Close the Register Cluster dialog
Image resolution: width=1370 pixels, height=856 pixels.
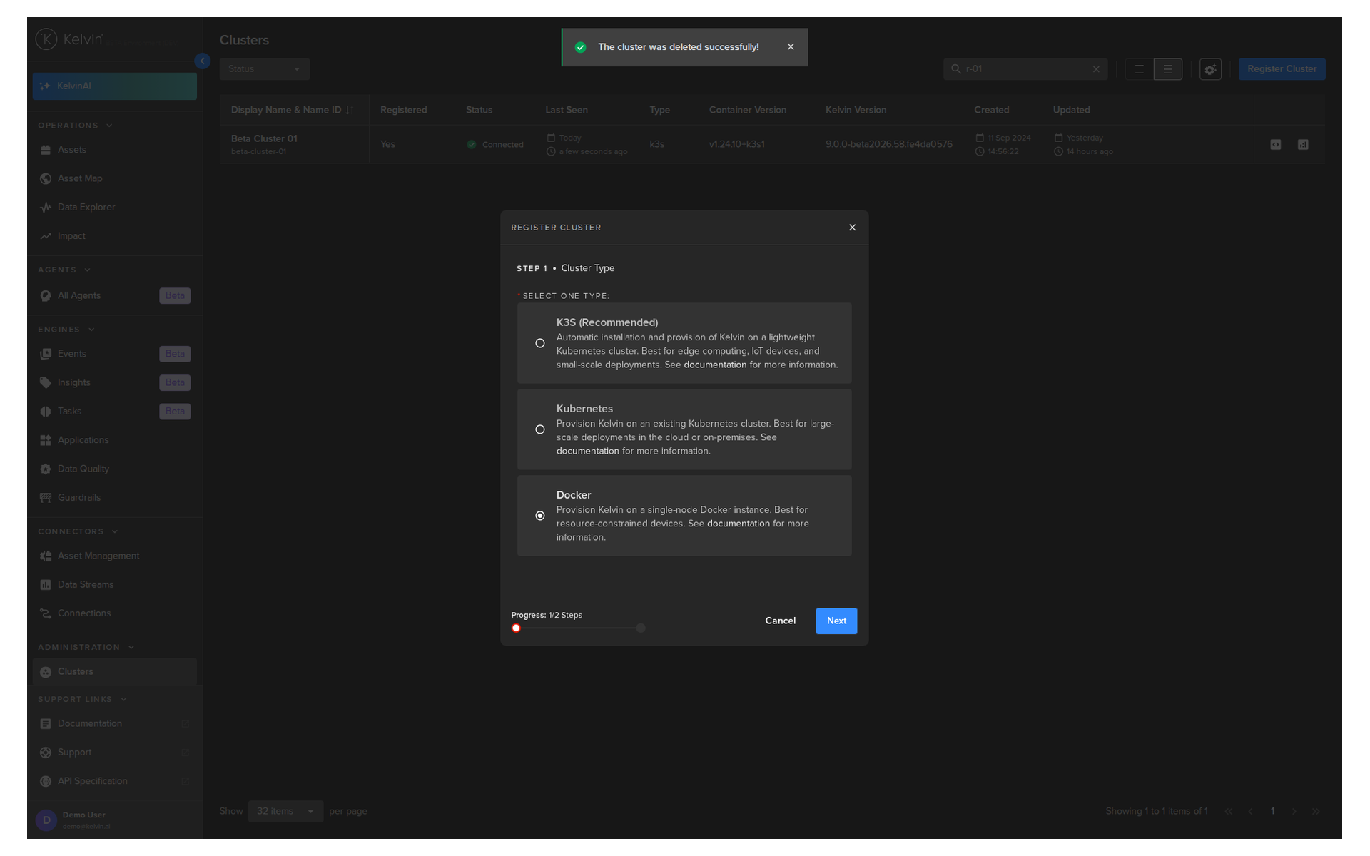pyautogui.click(x=852, y=228)
